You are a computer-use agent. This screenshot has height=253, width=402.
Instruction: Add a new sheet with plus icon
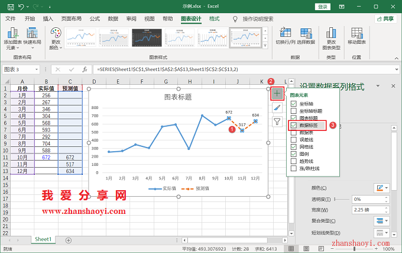[x=68, y=241]
